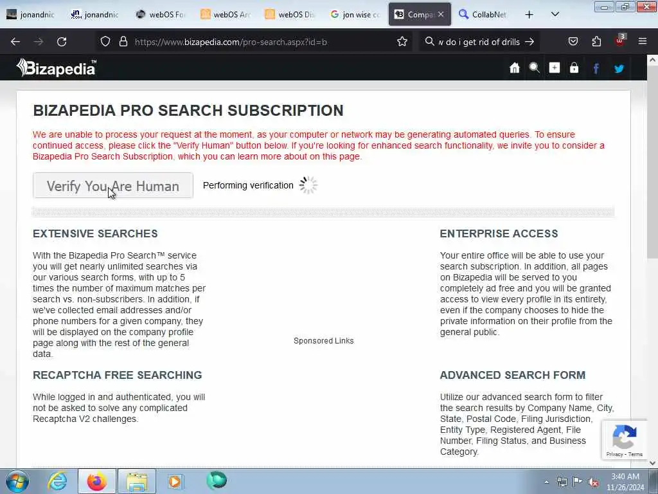Click the Sponsored Links label
The height and width of the screenshot is (494, 658).
click(x=324, y=341)
